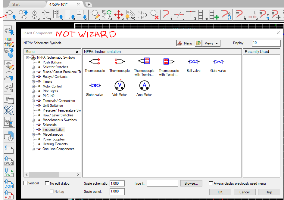Viewport: 284px width, 200px height.
Task: Click the red Move Component toolbar icon
Action: [x=119, y=14]
